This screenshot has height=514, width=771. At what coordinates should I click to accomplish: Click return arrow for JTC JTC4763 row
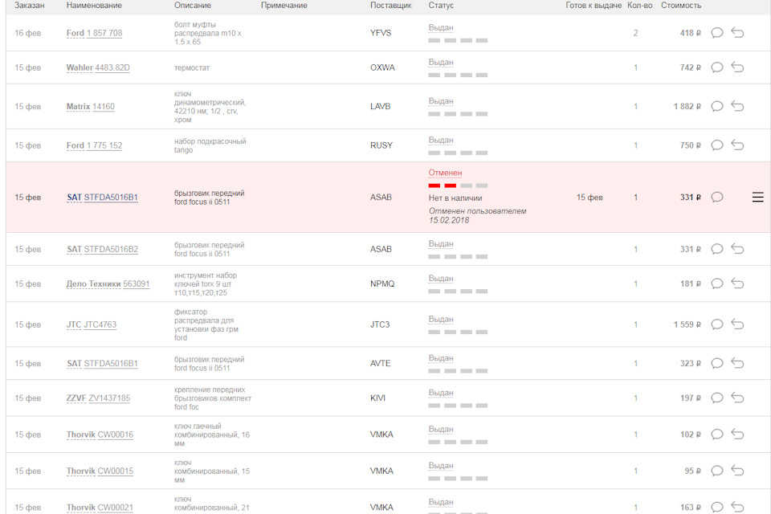(737, 324)
